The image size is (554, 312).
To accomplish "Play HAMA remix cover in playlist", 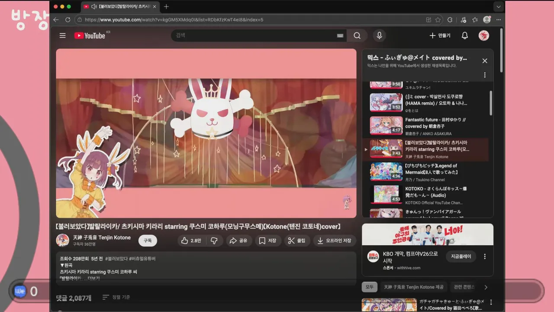I will pyautogui.click(x=425, y=102).
